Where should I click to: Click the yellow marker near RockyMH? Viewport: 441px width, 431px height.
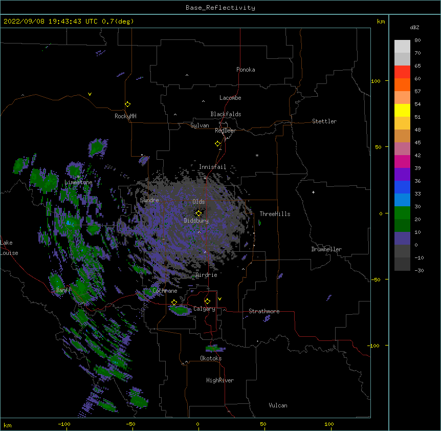click(127, 104)
